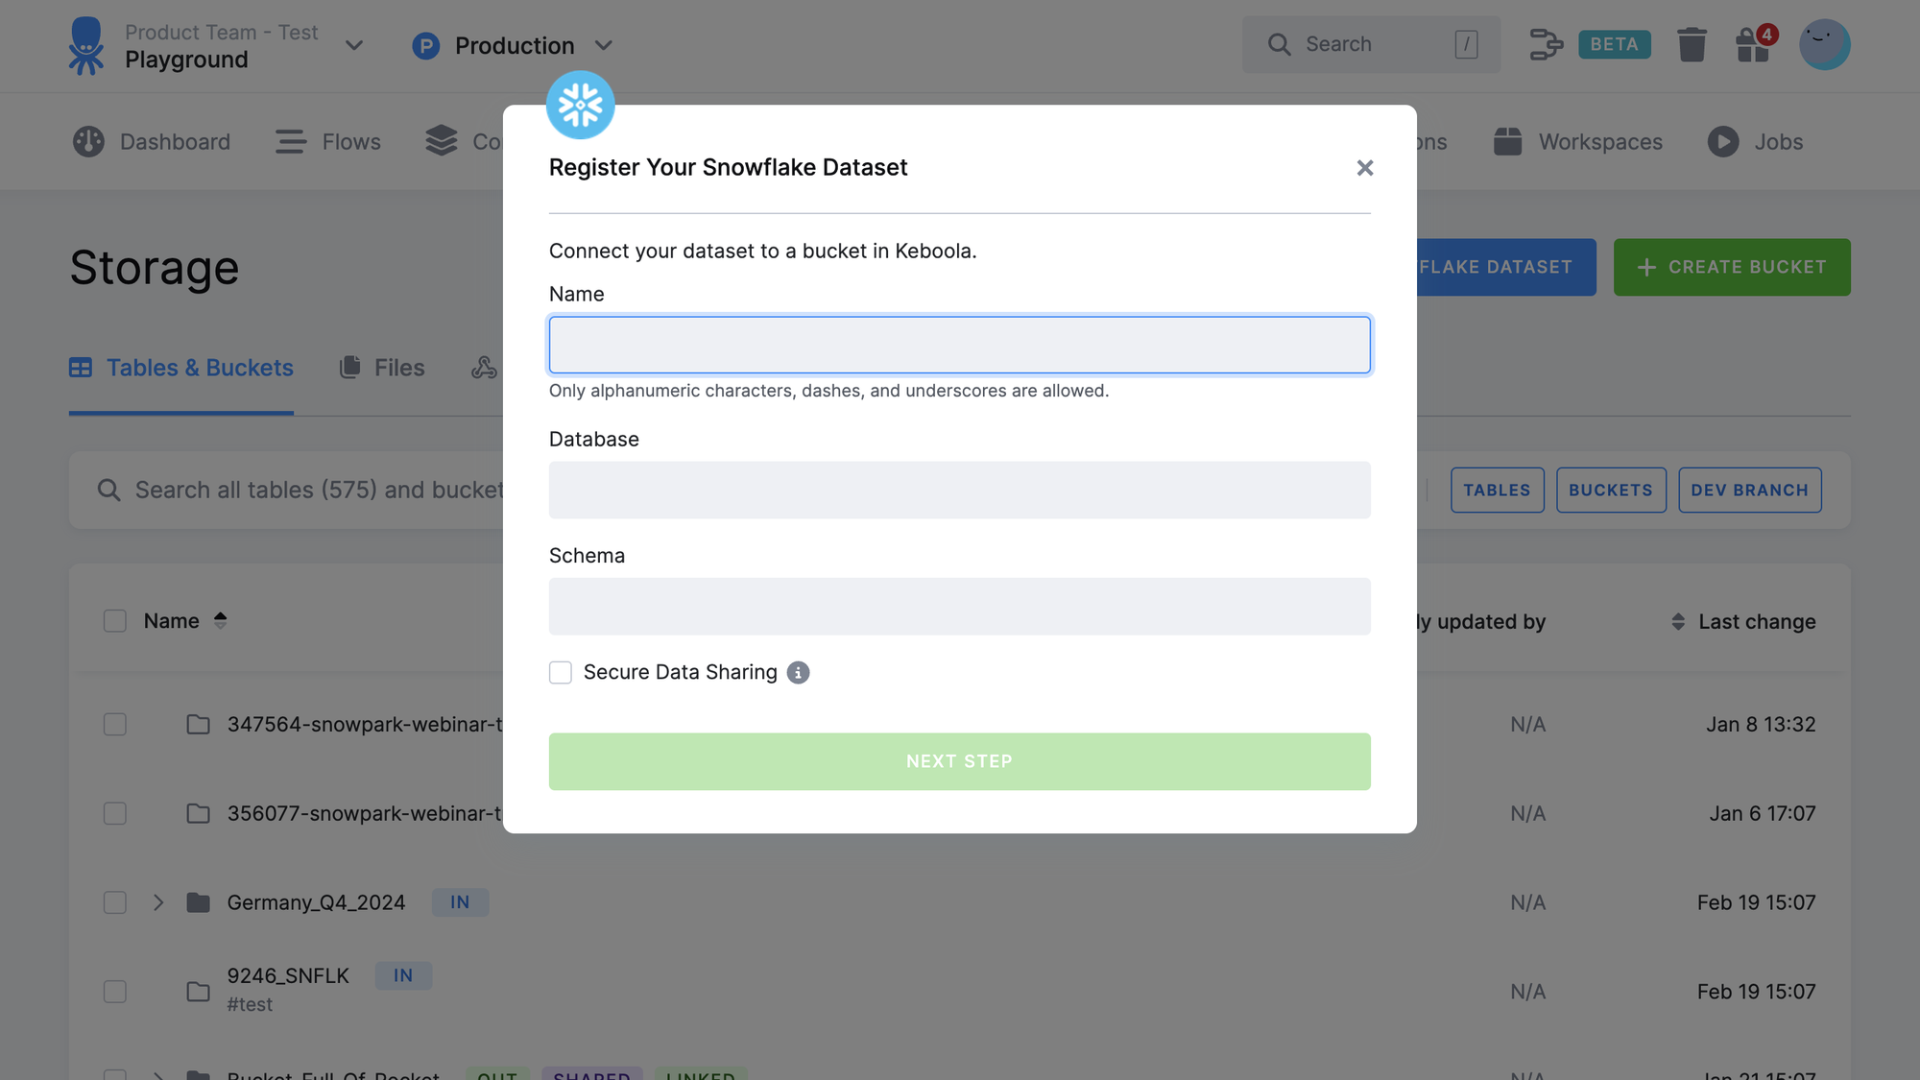1920x1080 pixels.
Task: Open the Flows menu item
Action: [327, 141]
